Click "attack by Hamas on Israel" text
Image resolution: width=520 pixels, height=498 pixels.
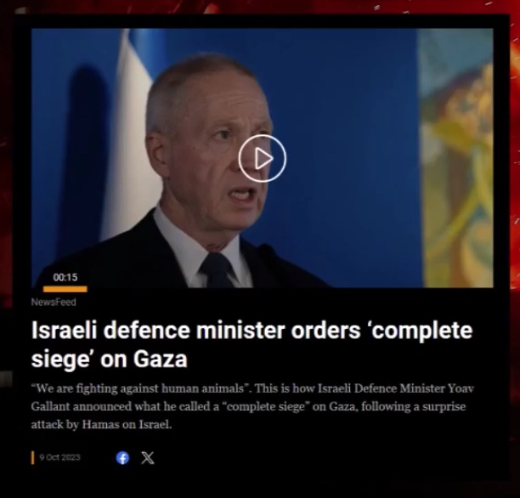click(101, 424)
